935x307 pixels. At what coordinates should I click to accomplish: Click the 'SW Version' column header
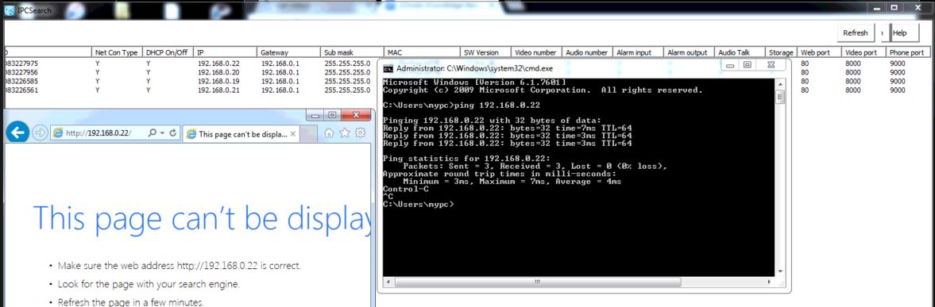coord(486,52)
